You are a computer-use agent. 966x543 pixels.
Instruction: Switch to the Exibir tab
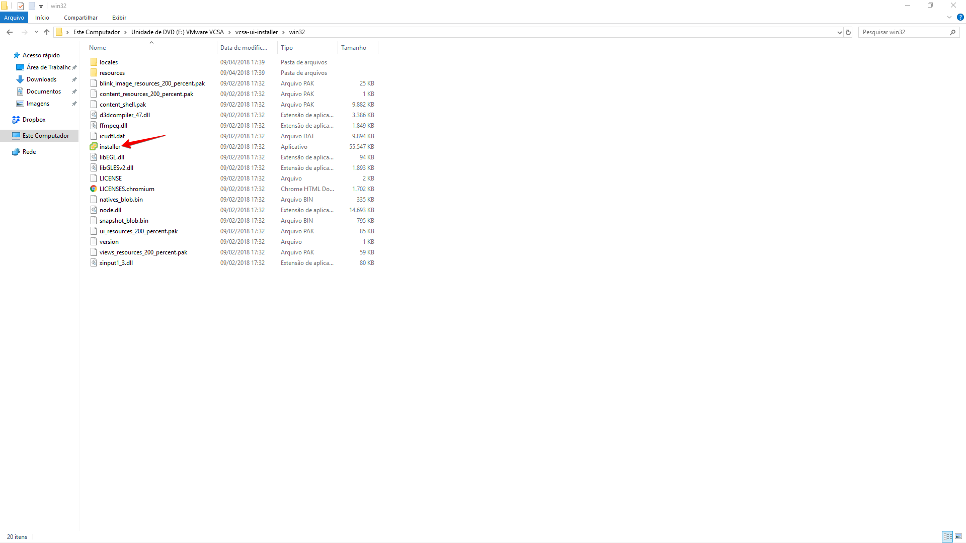pyautogui.click(x=119, y=18)
